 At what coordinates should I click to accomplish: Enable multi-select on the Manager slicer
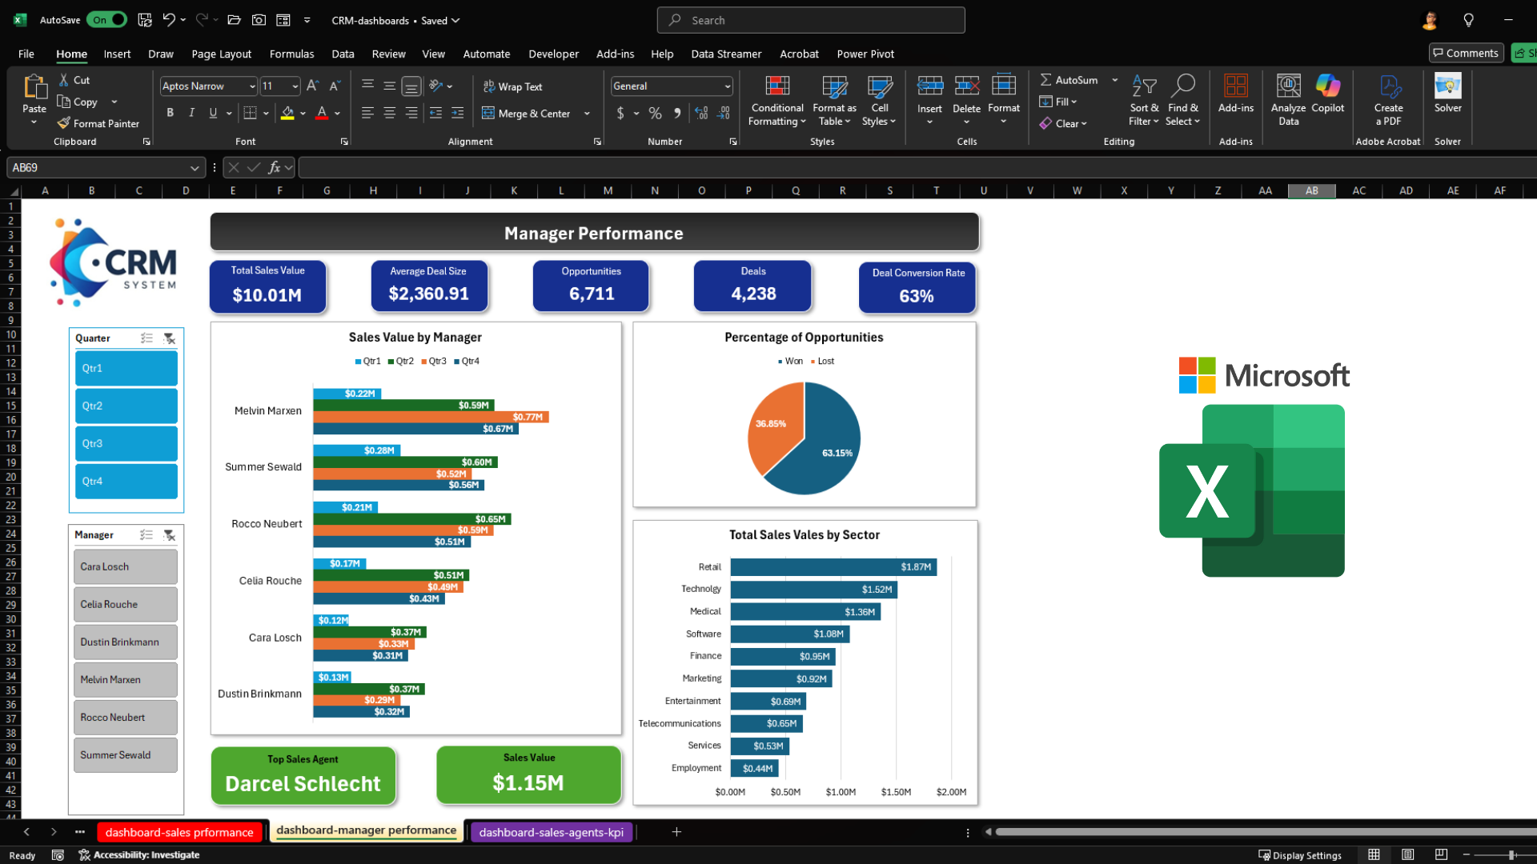pos(146,535)
